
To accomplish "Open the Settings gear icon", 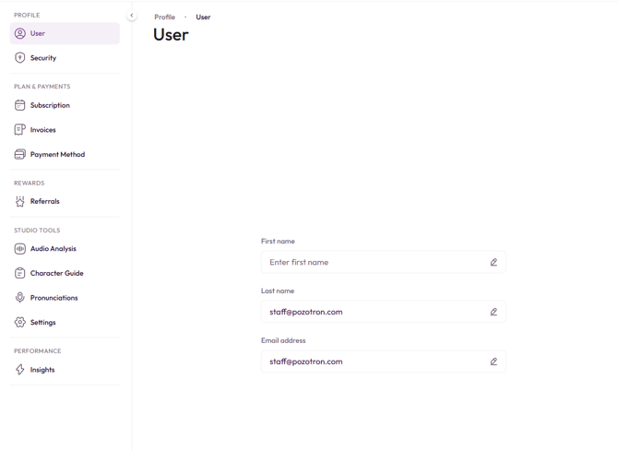I will click(19, 323).
